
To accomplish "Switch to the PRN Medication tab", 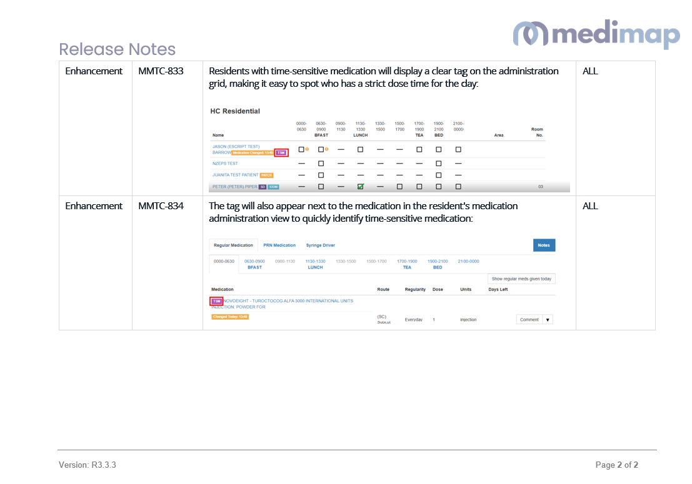I will (279, 245).
